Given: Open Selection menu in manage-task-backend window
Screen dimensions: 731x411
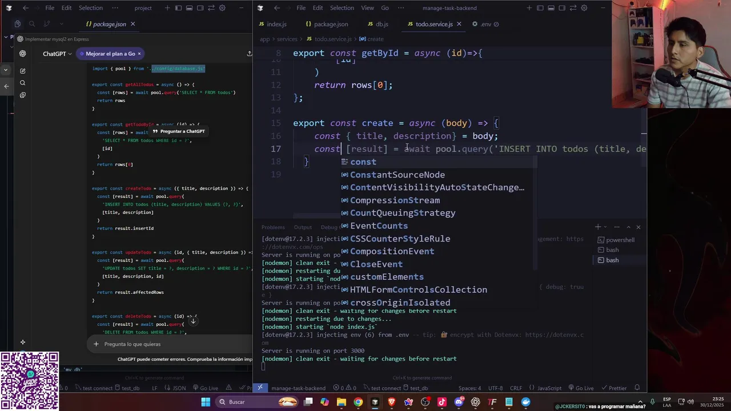Looking at the screenshot, I should (342, 8).
